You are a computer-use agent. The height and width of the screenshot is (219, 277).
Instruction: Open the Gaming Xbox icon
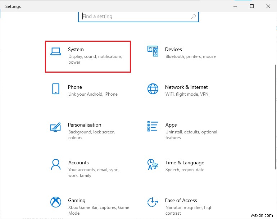(x=56, y=202)
